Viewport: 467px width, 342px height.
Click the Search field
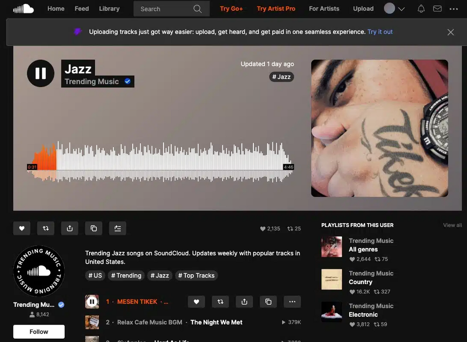pyautogui.click(x=172, y=9)
